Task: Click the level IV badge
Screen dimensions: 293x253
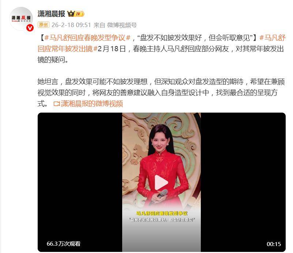Action: (x=79, y=14)
